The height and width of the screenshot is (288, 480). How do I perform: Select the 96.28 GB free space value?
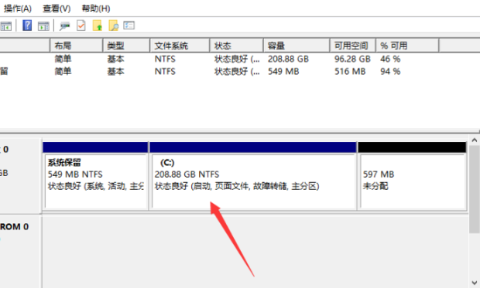[x=352, y=59]
